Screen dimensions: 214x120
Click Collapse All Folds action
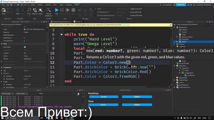click(x=136, y=16)
